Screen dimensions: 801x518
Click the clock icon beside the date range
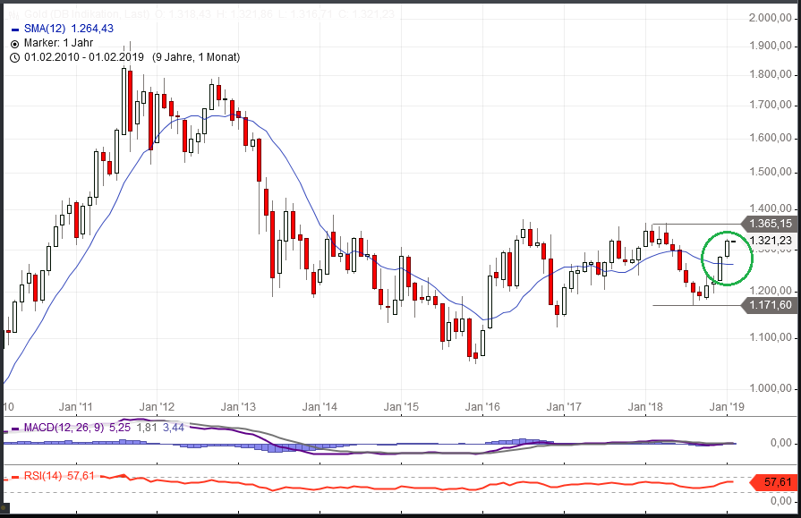coord(15,58)
